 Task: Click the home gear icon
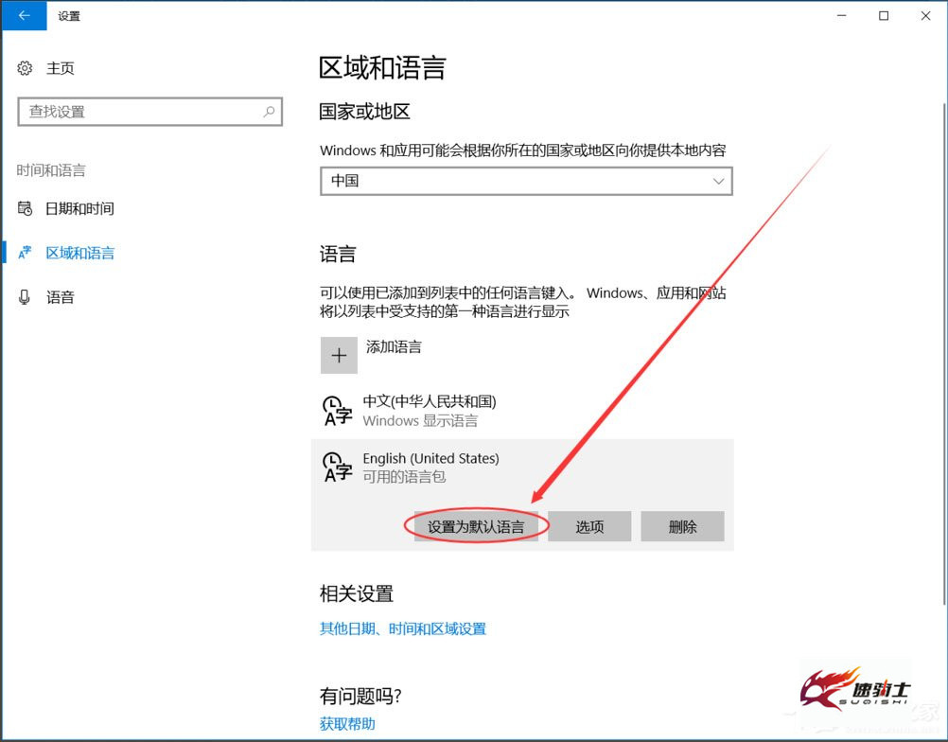coord(25,68)
